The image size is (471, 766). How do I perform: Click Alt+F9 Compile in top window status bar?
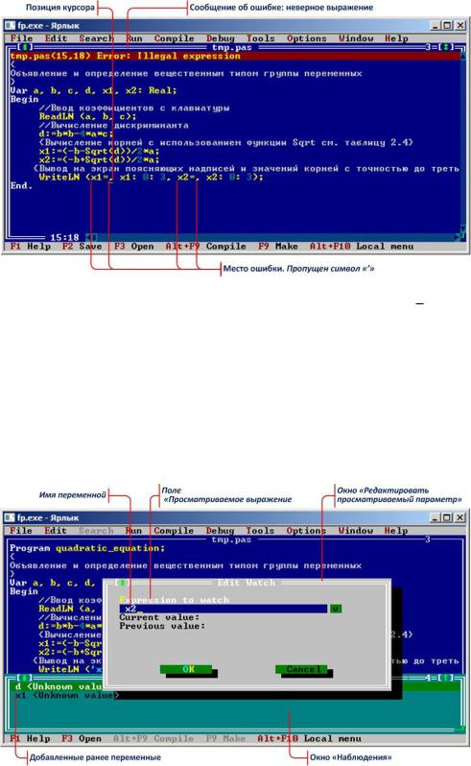pyautogui.click(x=205, y=247)
